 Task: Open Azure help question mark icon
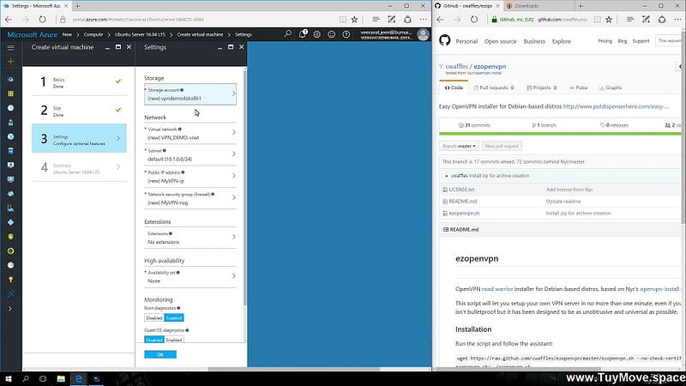[346, 34]
